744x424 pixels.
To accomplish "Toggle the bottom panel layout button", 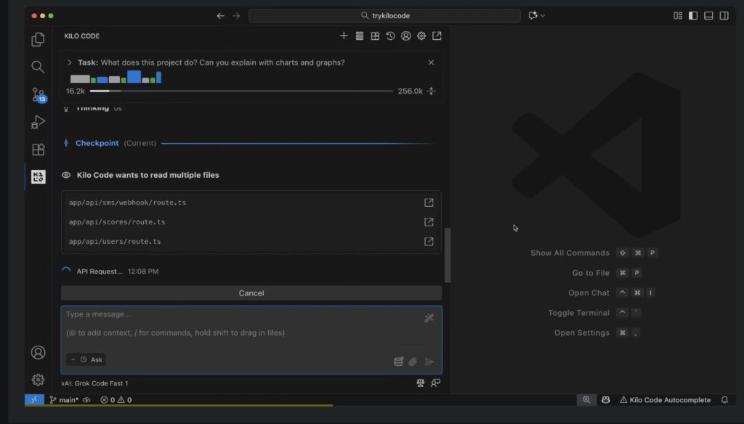I will pyautogui.click(x=708, y=15).
